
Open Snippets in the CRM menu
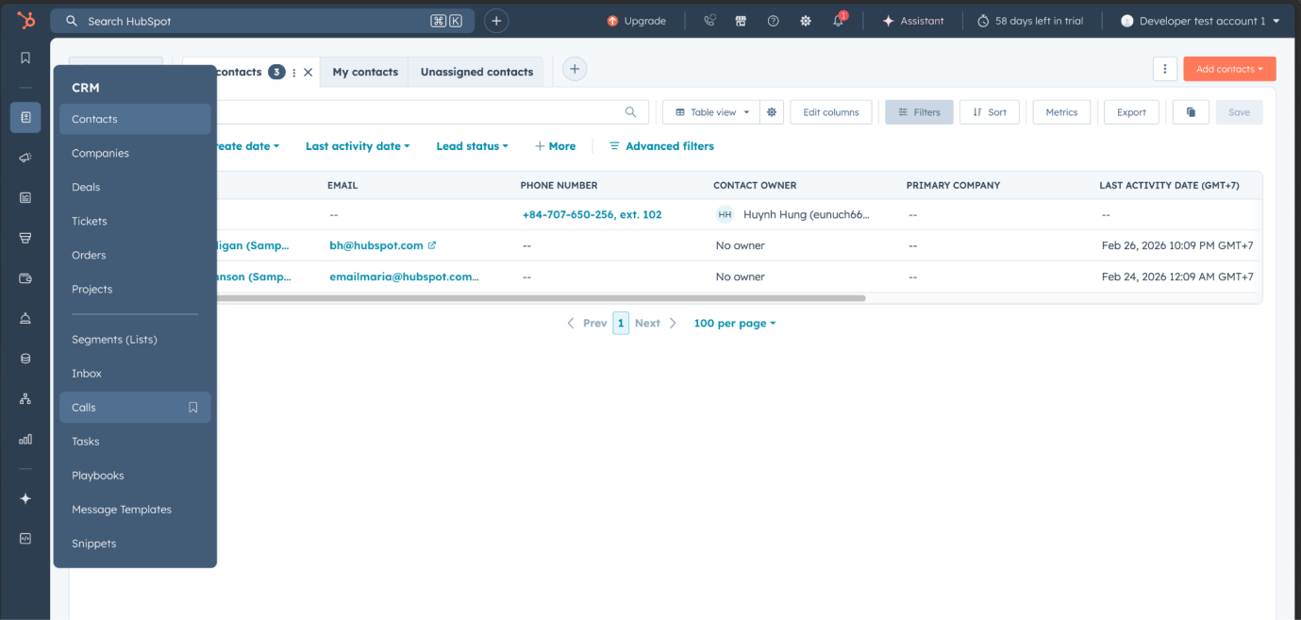pyautogui.click(x=135, y=544)
